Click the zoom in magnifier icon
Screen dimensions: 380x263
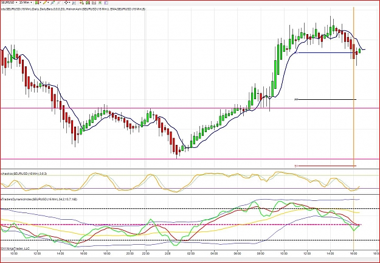pyautogui.click(x=52, y=2)
